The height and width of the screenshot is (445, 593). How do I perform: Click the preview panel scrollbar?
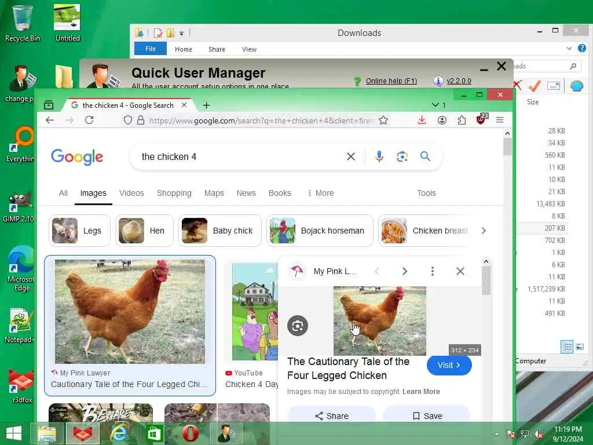[x=486, y=281]
